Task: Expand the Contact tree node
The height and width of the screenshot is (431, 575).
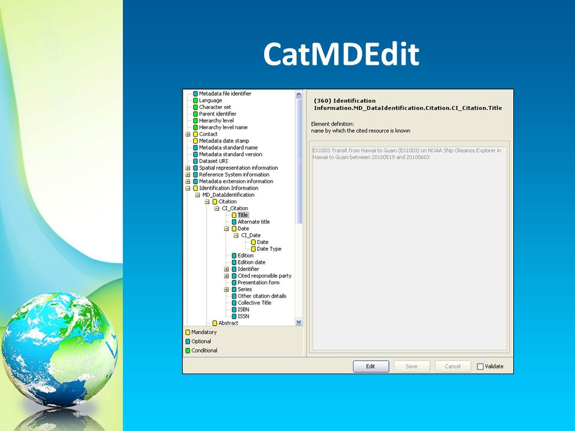Action: 187,134
